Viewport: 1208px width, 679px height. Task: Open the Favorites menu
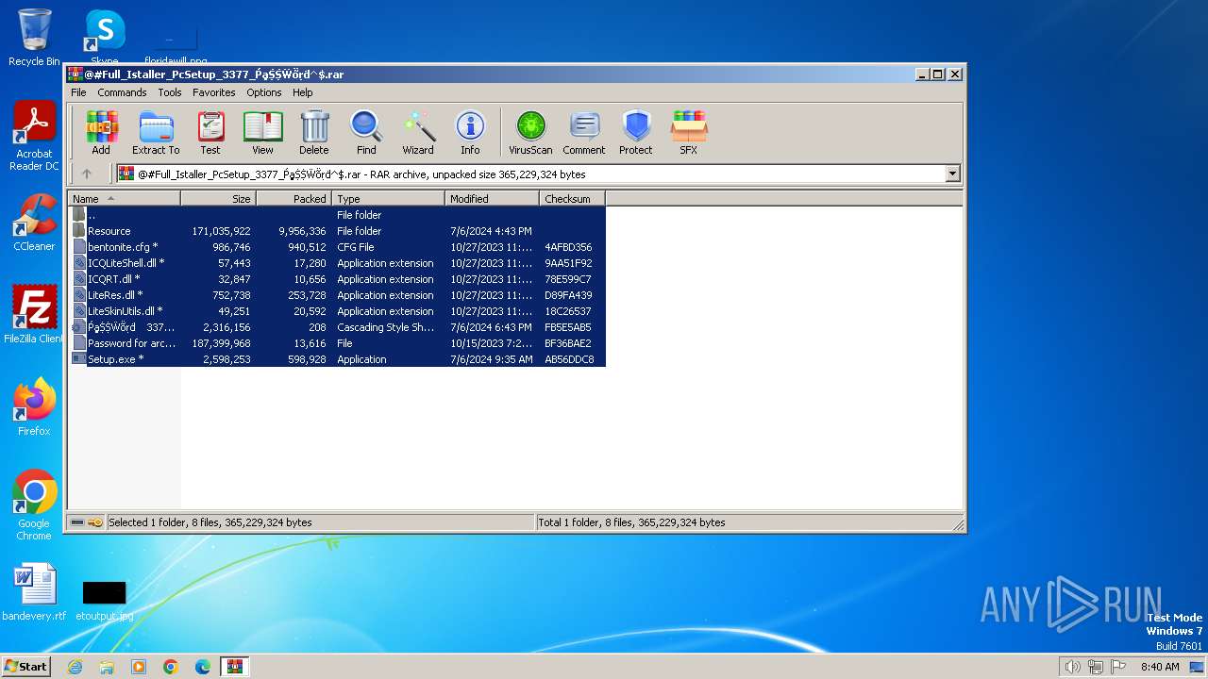click(x=214, y=92)
